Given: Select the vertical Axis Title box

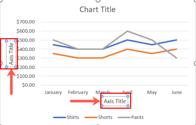Looking at the screenshot, I should click(x=11, y=54).
